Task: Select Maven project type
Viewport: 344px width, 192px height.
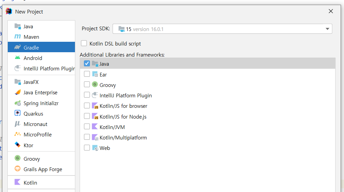Action: point(41,37)
